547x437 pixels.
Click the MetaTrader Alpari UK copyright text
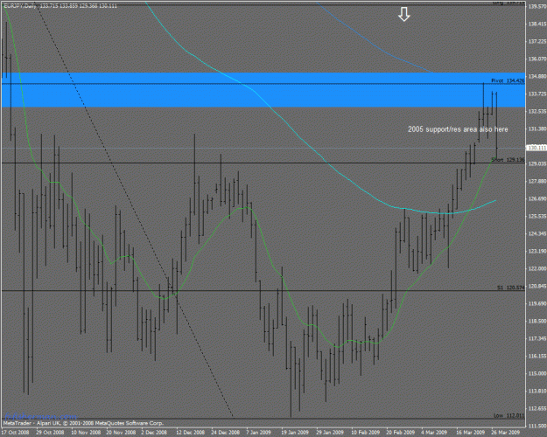click(x=83, y=423)
